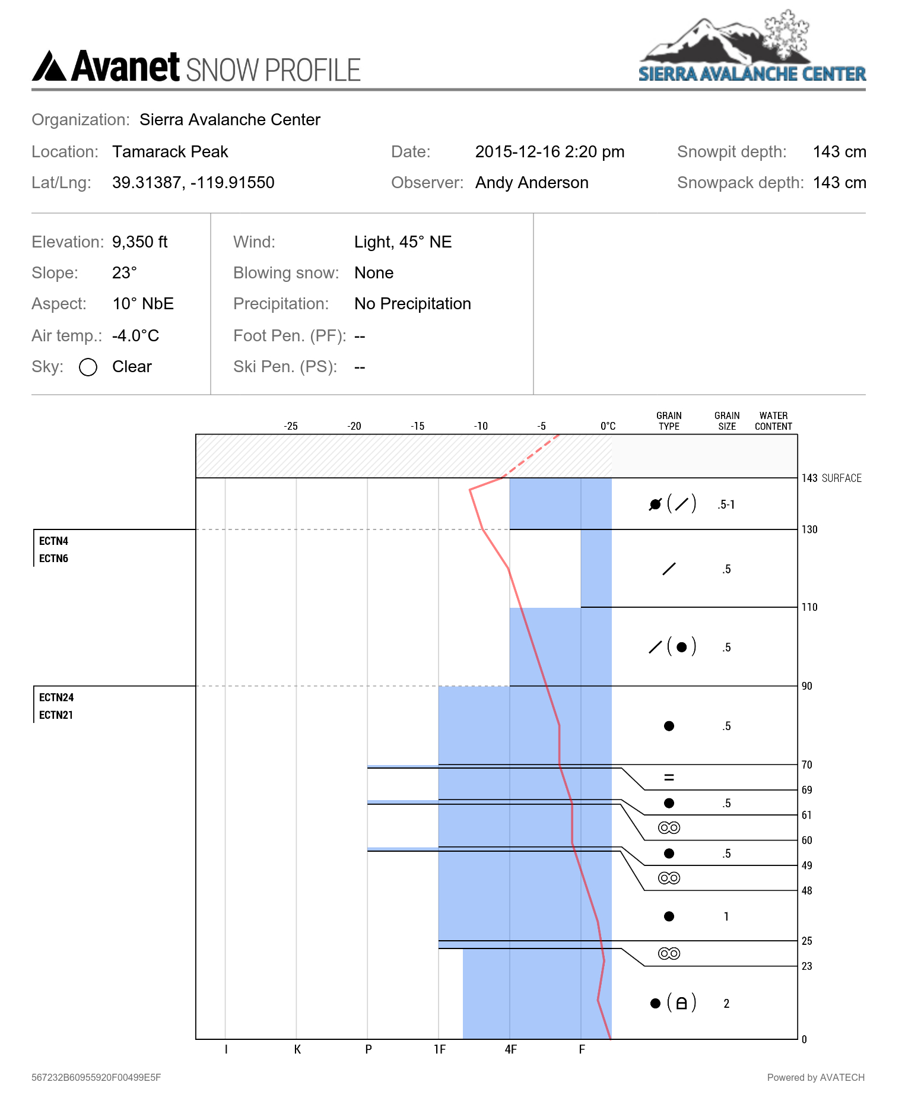902x1104 pixels.
Task: Click the observer name Andy Anderson
Action: point(532,183)
